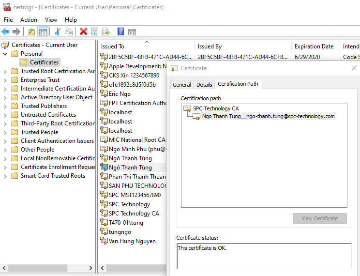
Task: Click the red Delete X icon
Action: click(x=83, y=32)
